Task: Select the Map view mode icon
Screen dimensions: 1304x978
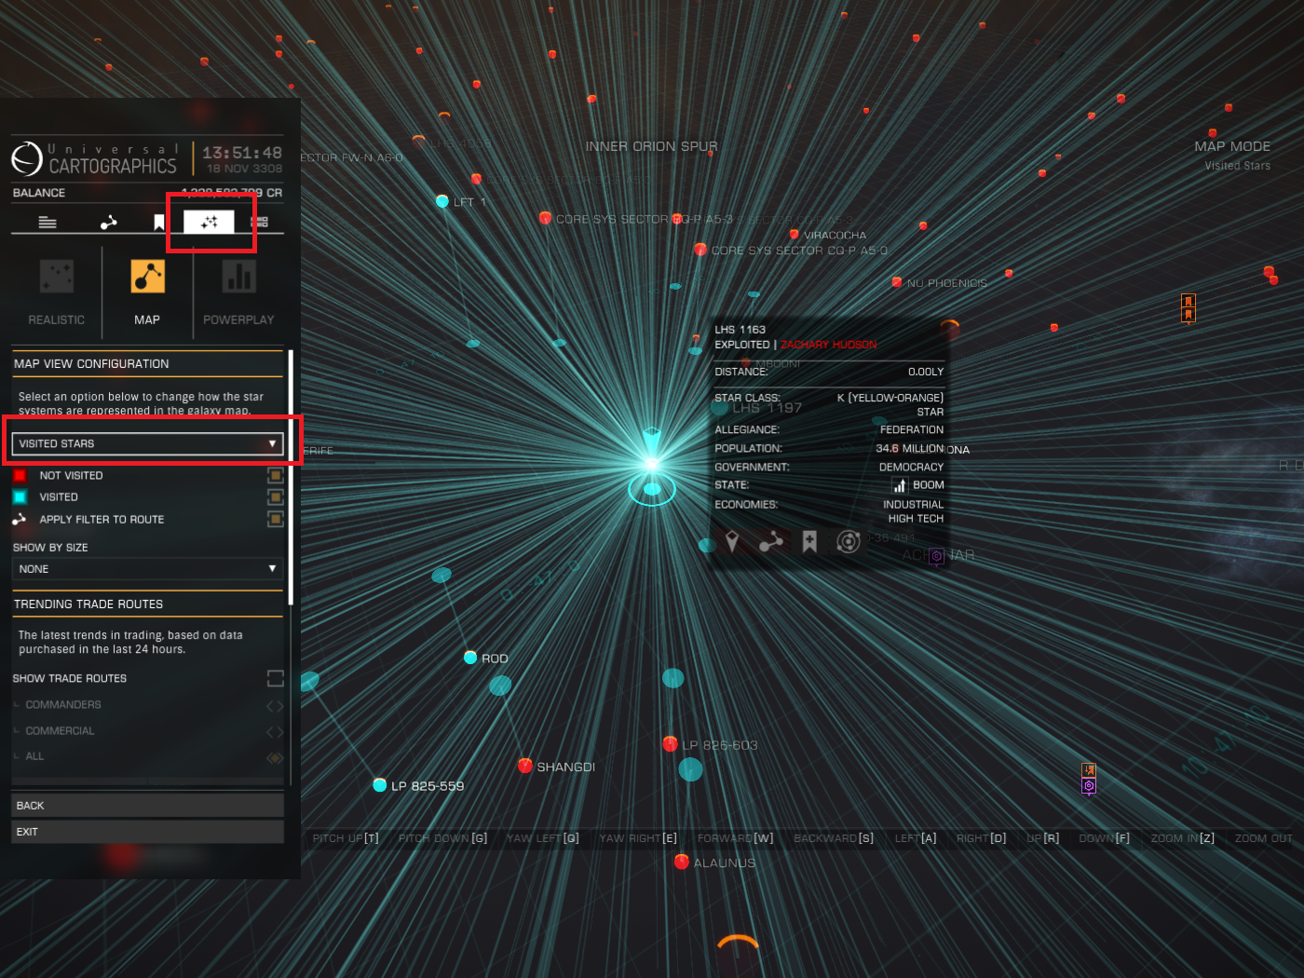Action: [x=147, y=277]
